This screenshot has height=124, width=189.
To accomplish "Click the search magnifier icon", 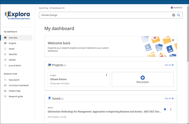I will [x=179, y=15].
